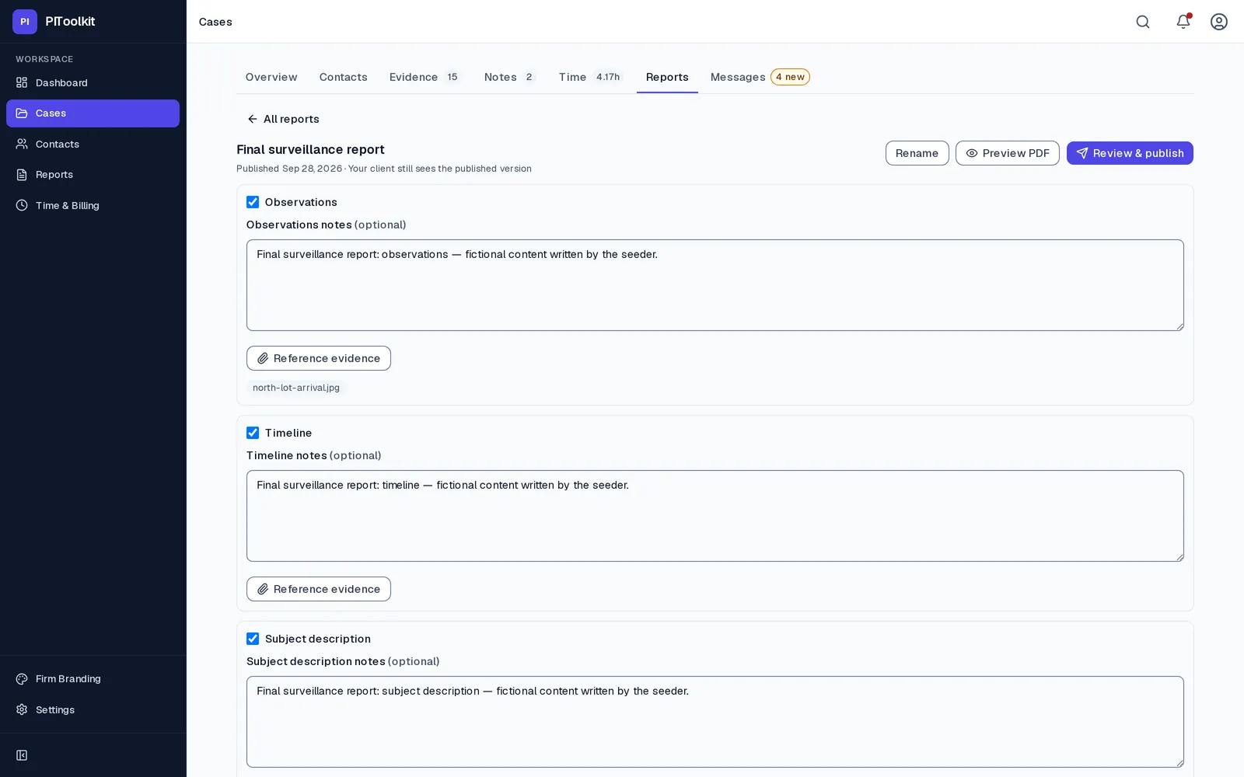Select Cases in the sidebar

coord(93,113)
